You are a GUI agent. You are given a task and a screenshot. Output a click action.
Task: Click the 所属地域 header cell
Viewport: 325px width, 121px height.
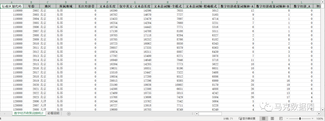coord(66,6)
